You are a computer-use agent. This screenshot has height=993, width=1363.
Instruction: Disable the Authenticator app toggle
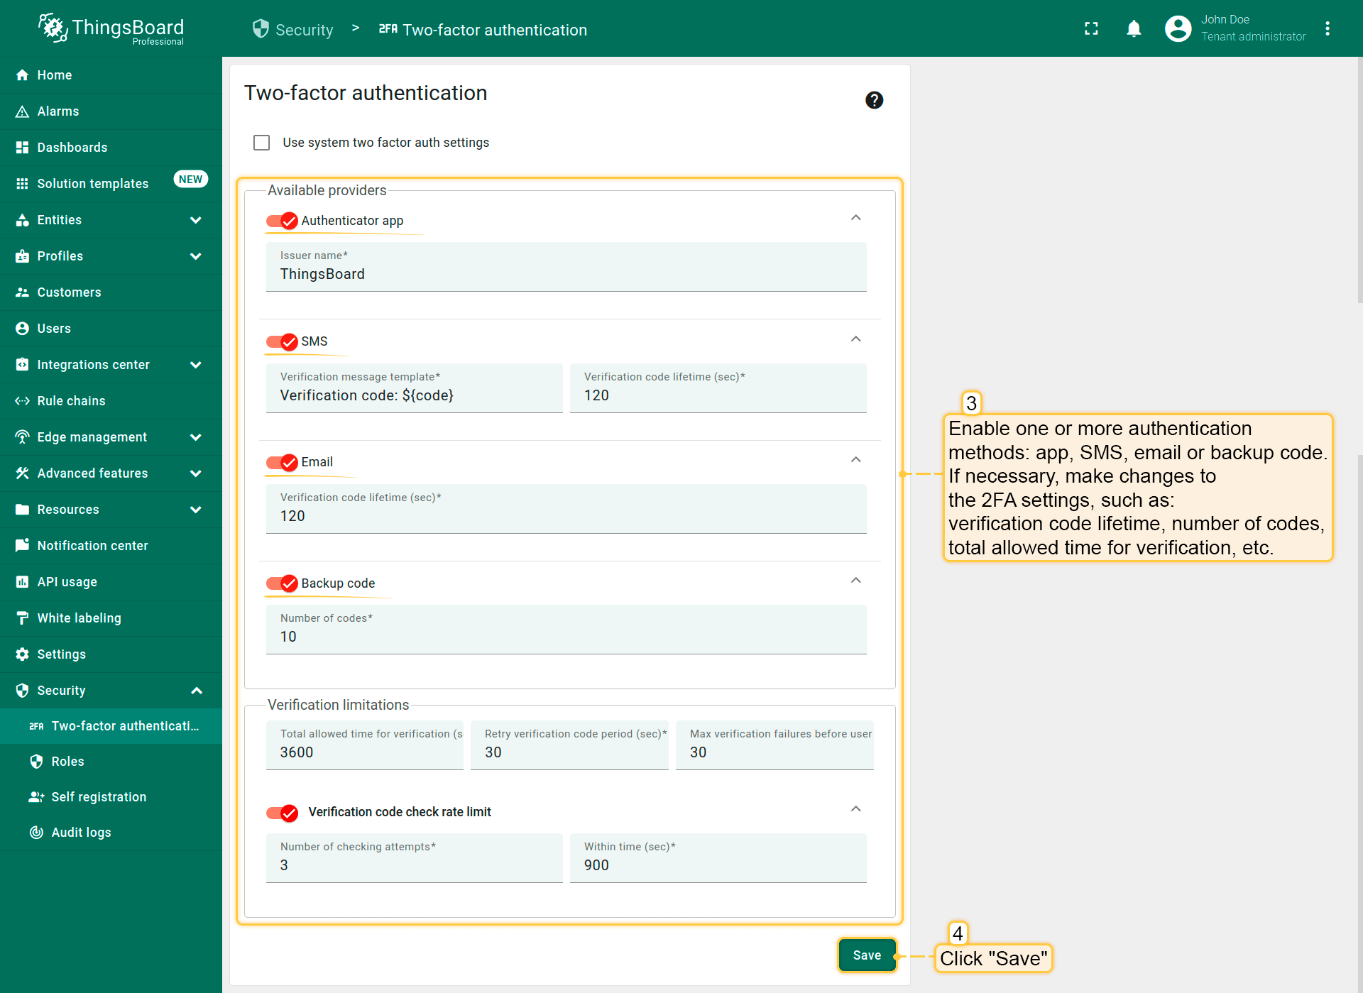282,221
